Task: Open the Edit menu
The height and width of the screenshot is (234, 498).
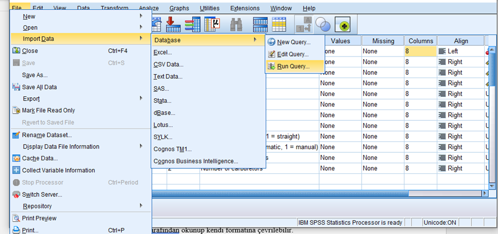Action: coord(38,8)
